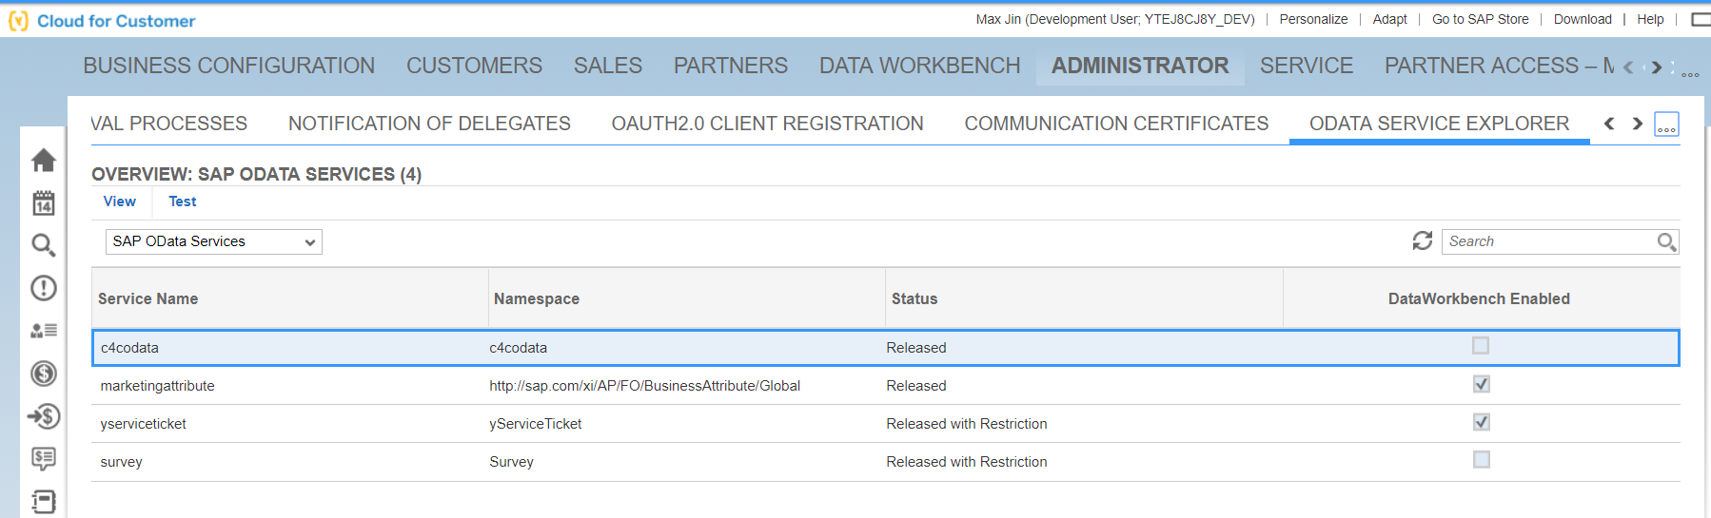The image size is (1711, 518).
Task: Select OData Service Explorer subtab
Action: (x=1439, y=124)
